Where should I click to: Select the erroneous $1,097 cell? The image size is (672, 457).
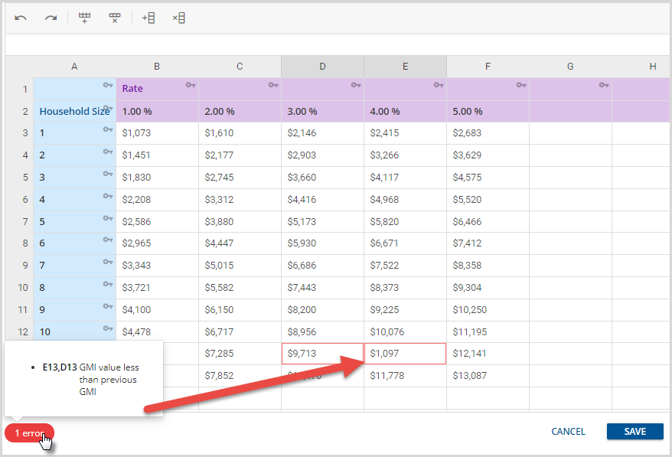[x=405, y=354]
